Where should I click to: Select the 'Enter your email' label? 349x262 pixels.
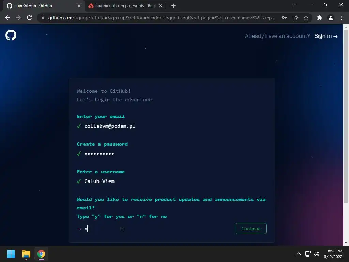pos(101,116)
